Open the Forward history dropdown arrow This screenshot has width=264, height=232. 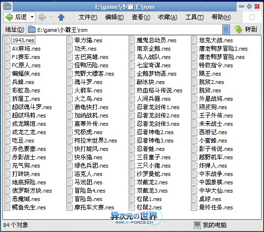(51, 17)
